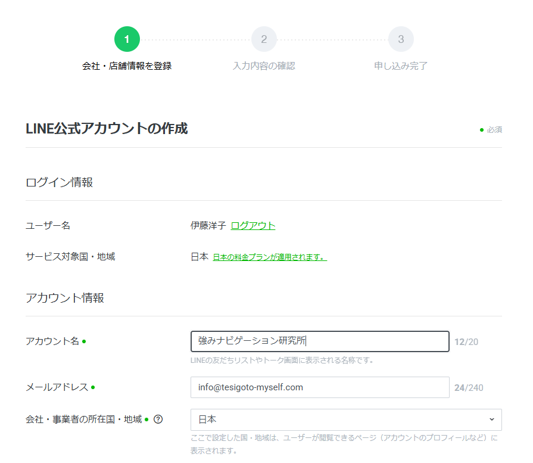Click the メールアドレス field label
This screenshot has height=463, width=533.
(57, 387)
